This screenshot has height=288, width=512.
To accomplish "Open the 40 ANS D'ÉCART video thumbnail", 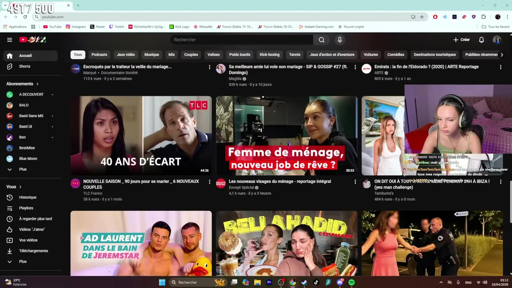I will click(141, 136).
